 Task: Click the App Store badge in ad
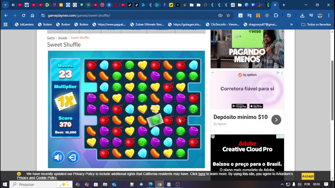(x=256, y=106)
